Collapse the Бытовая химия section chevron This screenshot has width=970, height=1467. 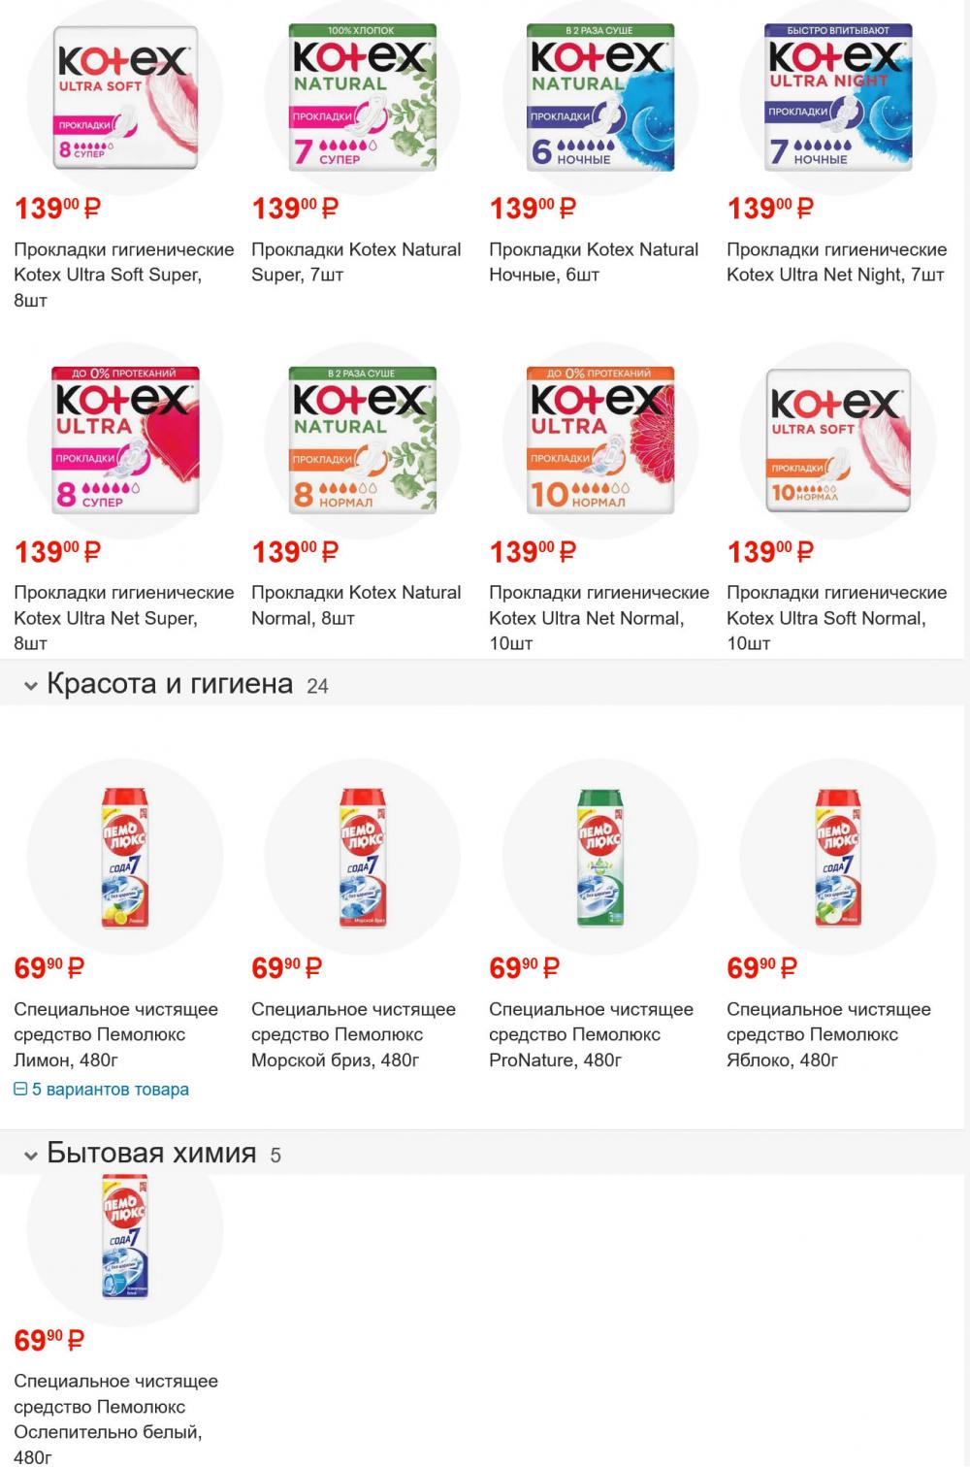click(x=31, y=1156)
